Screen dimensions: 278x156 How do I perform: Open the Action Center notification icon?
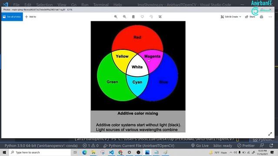(272, 152)
